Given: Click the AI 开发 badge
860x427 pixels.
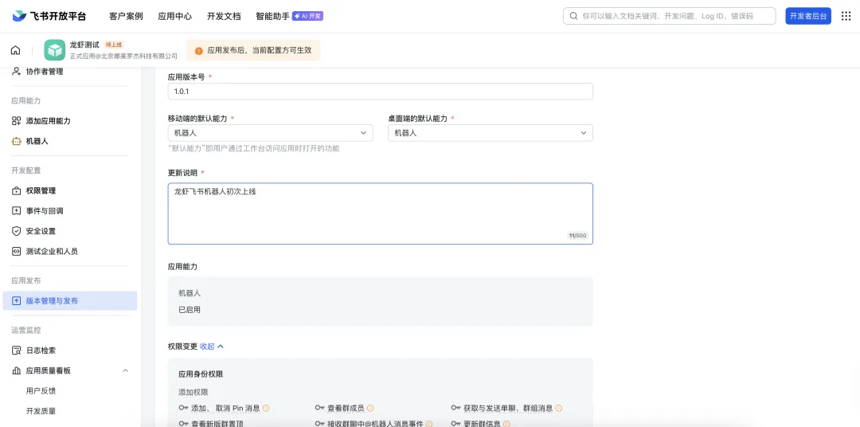Looking at the screenshot, I should coord(307,17).
